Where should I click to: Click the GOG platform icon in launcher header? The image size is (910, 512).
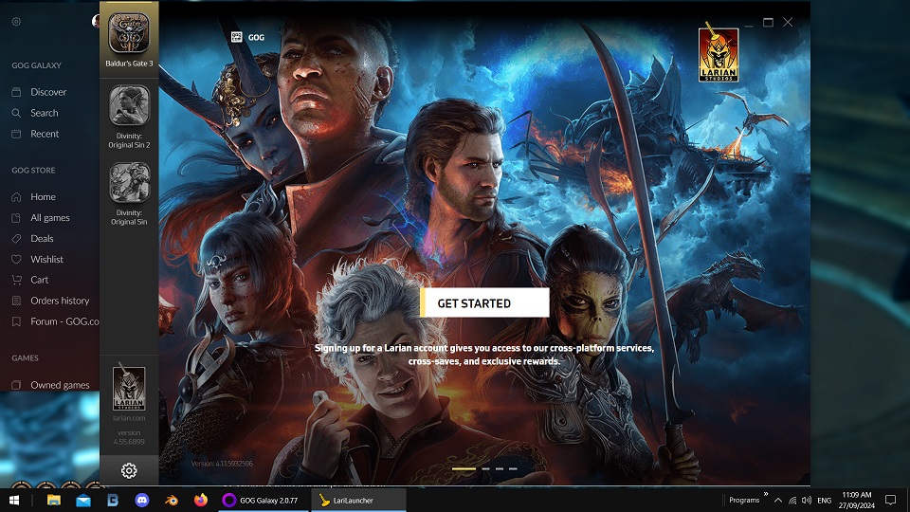pos(236,37)
